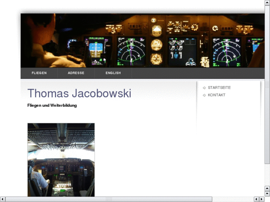Click the vertical scrollbar bottom down arrow
The image size is (270, 202).
(267, 193)
